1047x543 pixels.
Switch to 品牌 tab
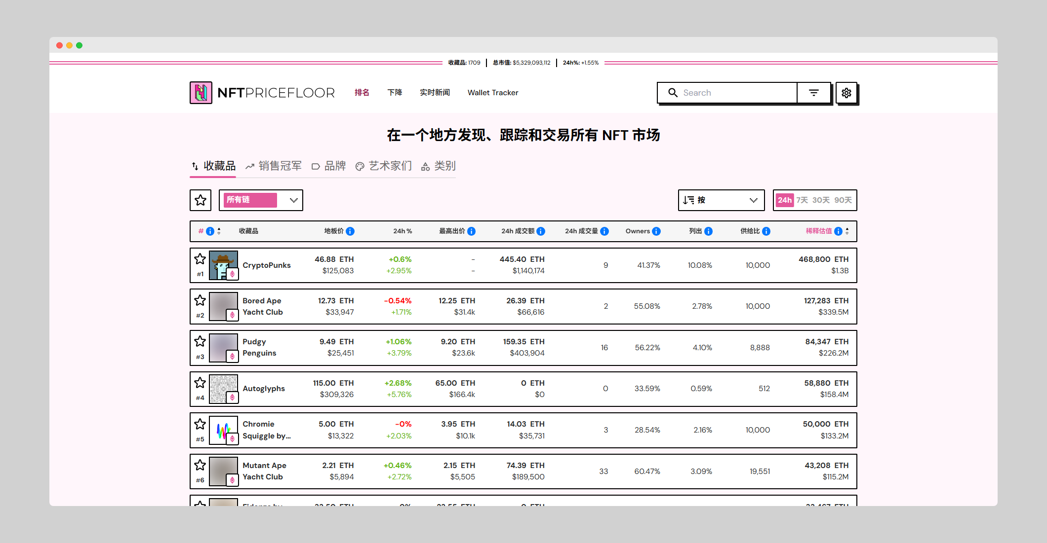pyautogui.click(x=328, y=166)
